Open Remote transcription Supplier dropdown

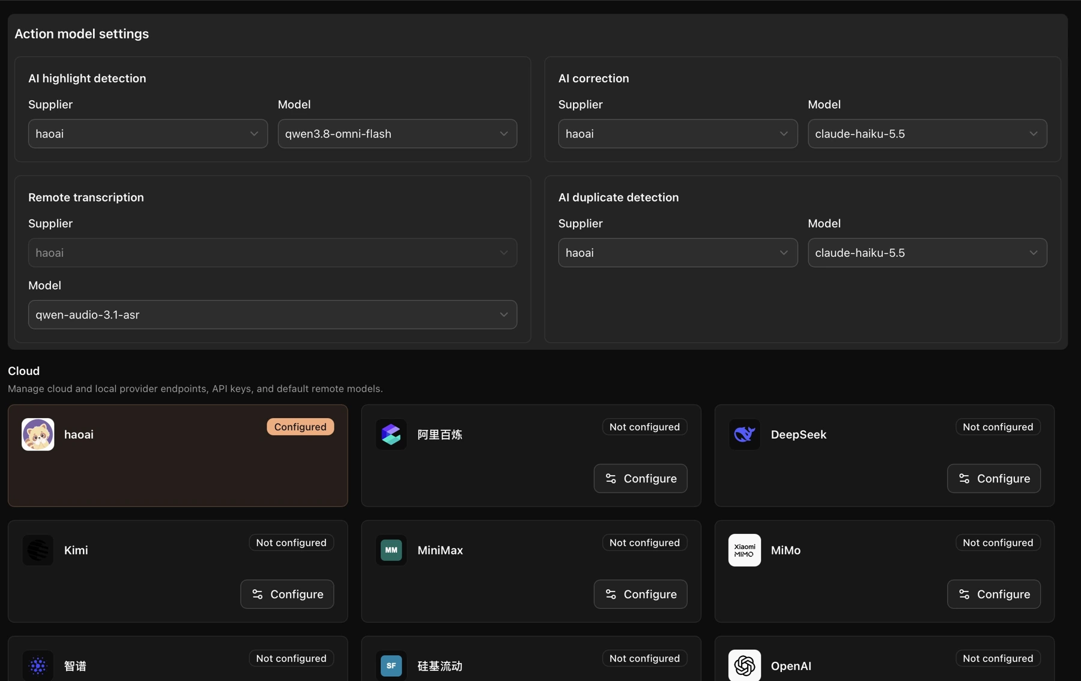point(273,253)
